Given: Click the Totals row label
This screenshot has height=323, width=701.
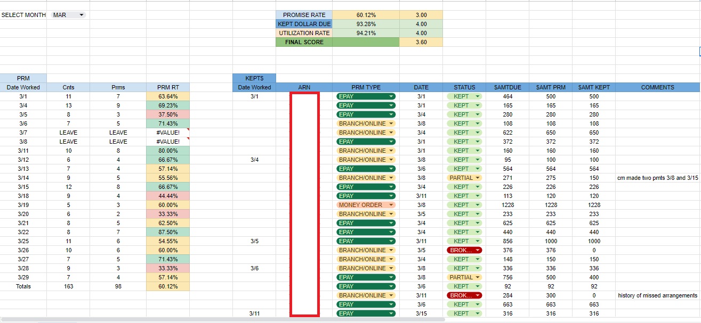Looking at the screenshot, I should pyautogui.click(x=23, y=286).
